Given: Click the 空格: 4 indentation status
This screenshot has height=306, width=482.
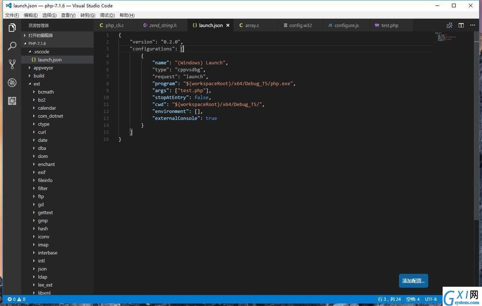Looking at the screenshot, I should [413, 299].
